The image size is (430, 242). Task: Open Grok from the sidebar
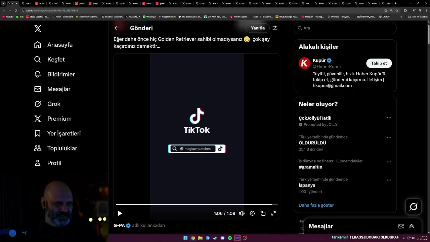coord(47,104)
